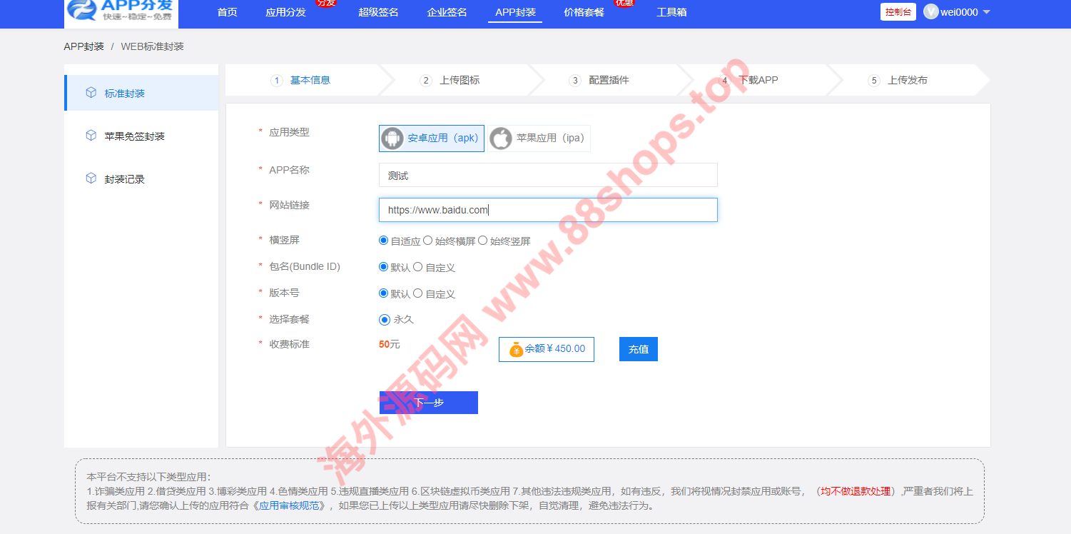The width and height of the screenshot is (1071, 534).
Task: Open the 应用分发 navigation menu
Action: coord(285,12)
